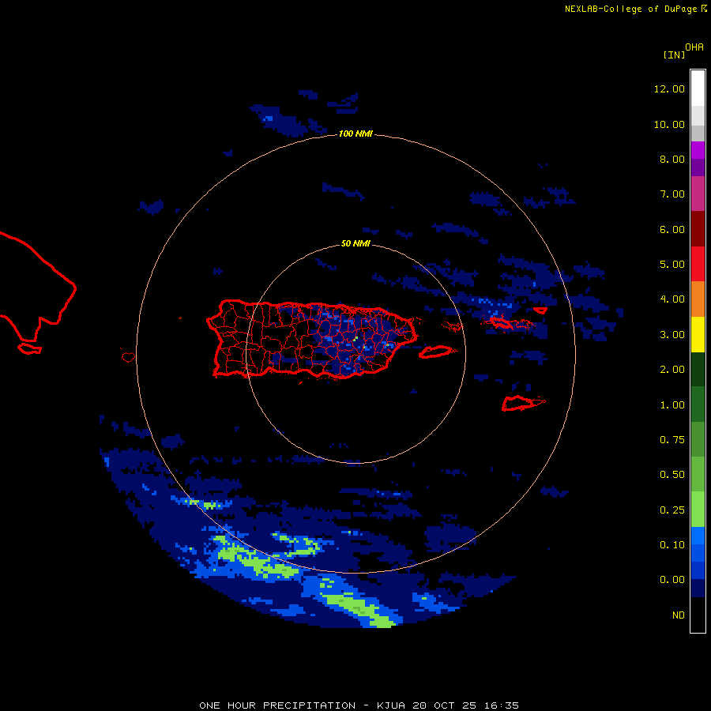Click the [IN] units label
The image size is (711, 711).
coord(674,55)
